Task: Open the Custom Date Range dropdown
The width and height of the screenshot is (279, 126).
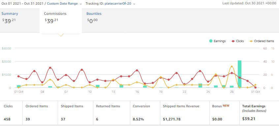Action: [62, 3]
